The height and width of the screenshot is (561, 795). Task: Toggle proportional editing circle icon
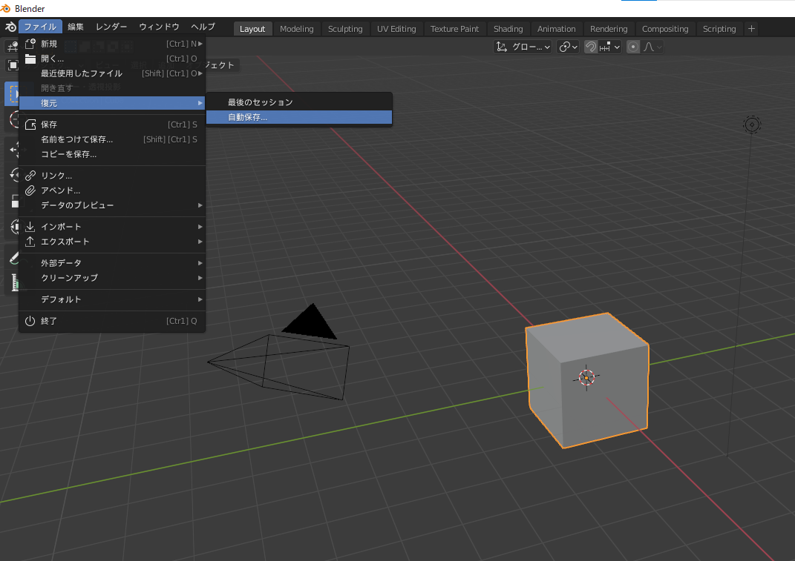632,47
